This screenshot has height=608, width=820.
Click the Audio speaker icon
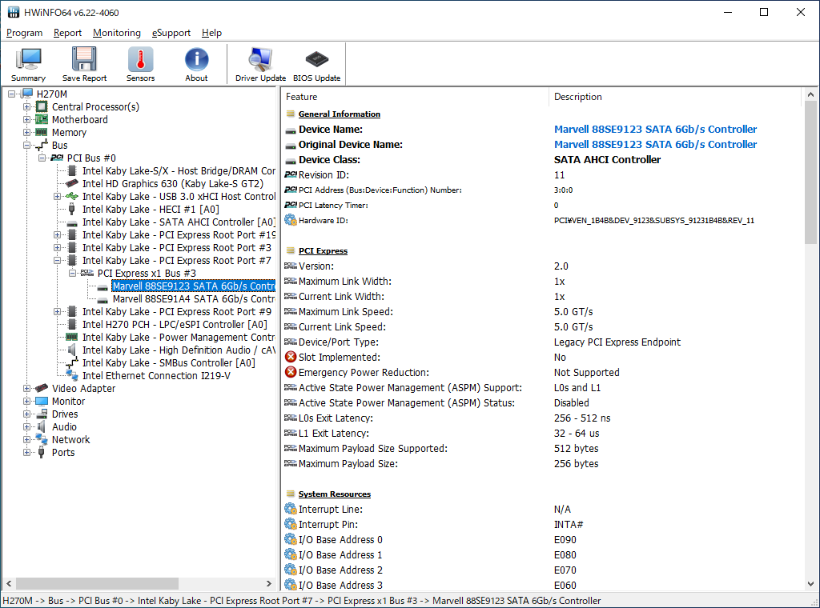[x=42, y=426]
